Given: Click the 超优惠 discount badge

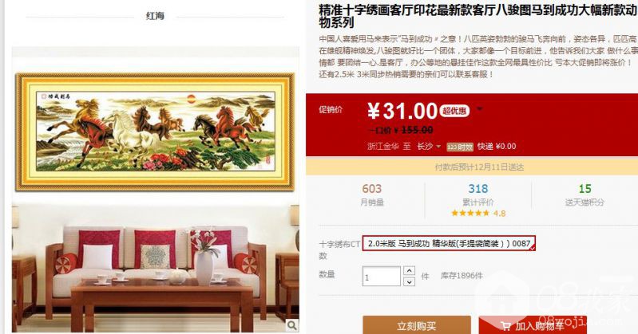Looking at the screenshot, I should [x=454, y=111].
